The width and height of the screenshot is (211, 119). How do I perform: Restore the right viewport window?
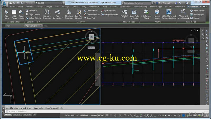click(194, 30)
